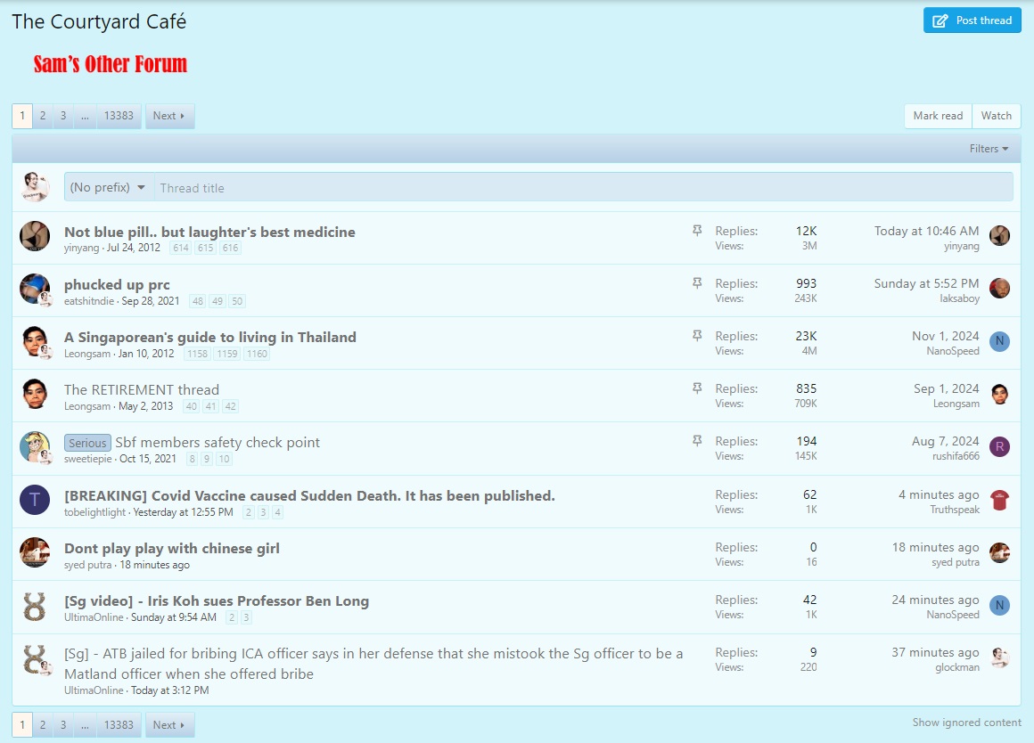
Task: Click the Serious prefix label
Action: pos(87,443)
